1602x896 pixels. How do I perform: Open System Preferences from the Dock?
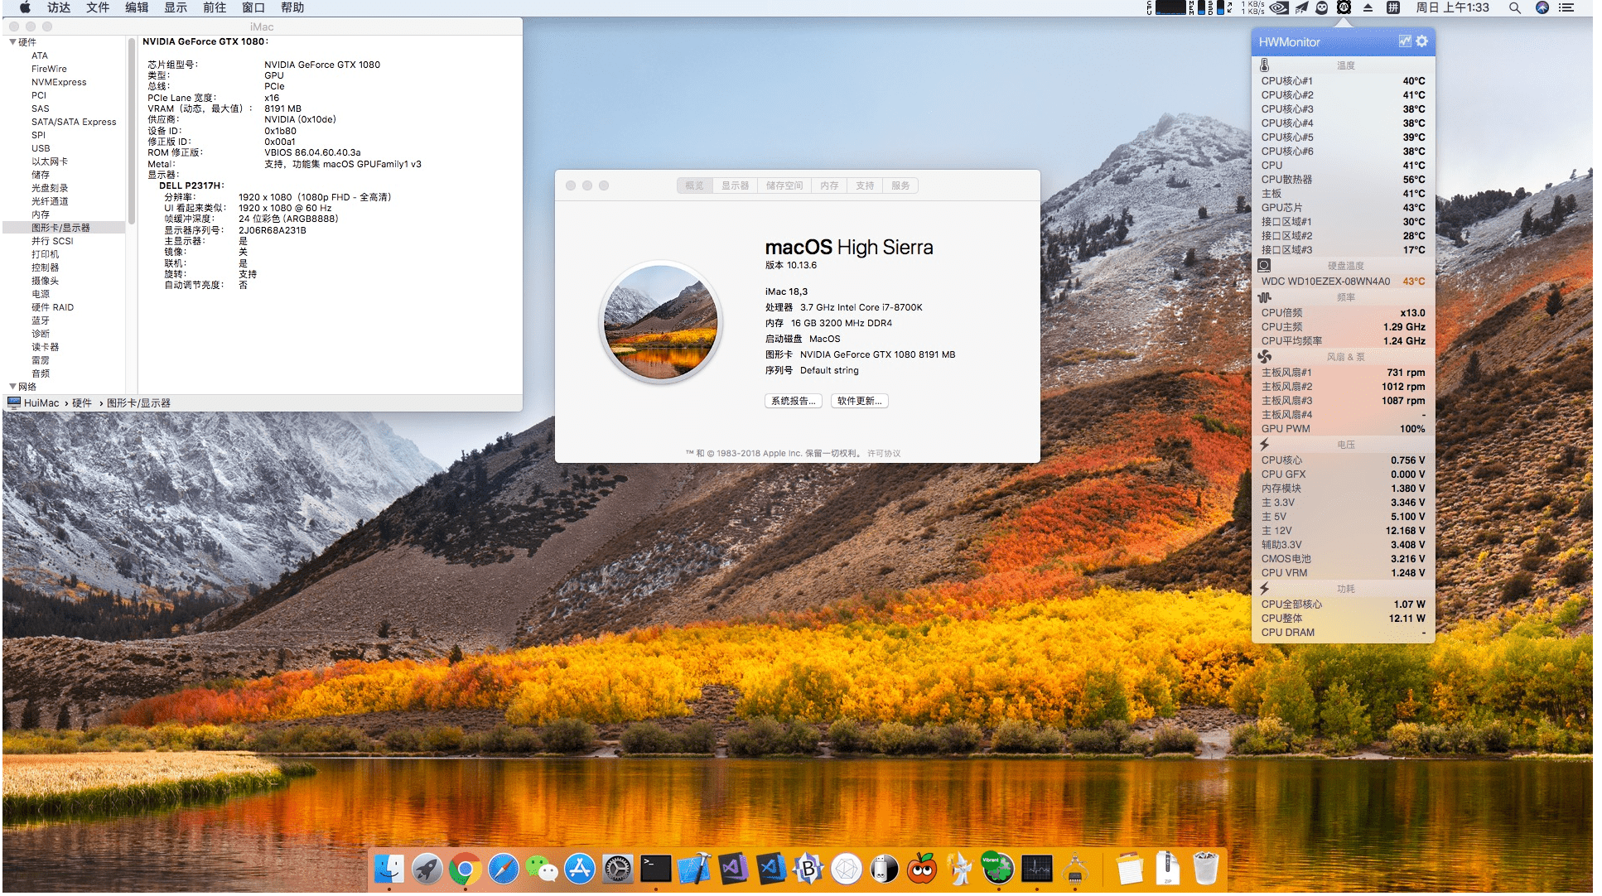[x=618, y=869]
